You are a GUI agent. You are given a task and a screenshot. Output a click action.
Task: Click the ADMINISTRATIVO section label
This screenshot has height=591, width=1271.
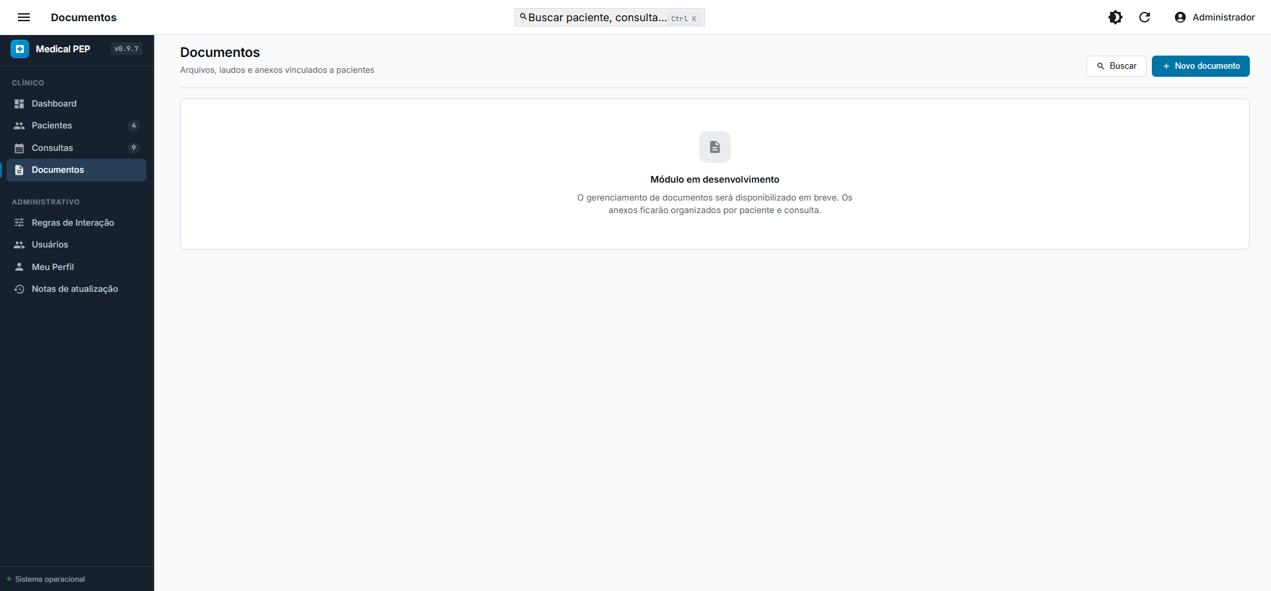pos(46,202)
